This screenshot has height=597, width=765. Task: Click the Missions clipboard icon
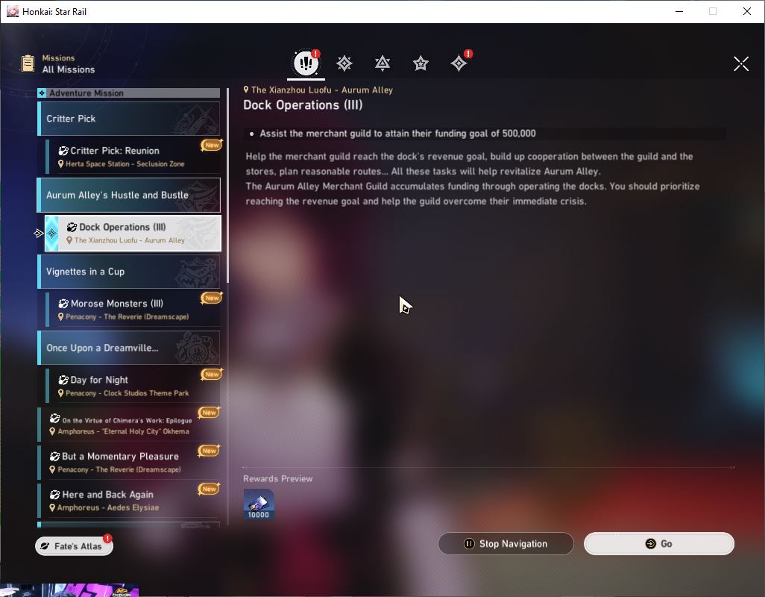coord(28,63)
